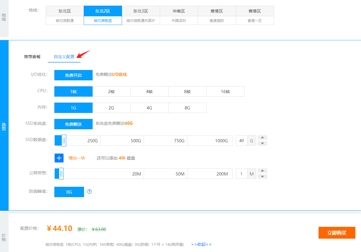Click the SSD data disk slider handle
361x252 pixels.
click(x=64, y=141)
